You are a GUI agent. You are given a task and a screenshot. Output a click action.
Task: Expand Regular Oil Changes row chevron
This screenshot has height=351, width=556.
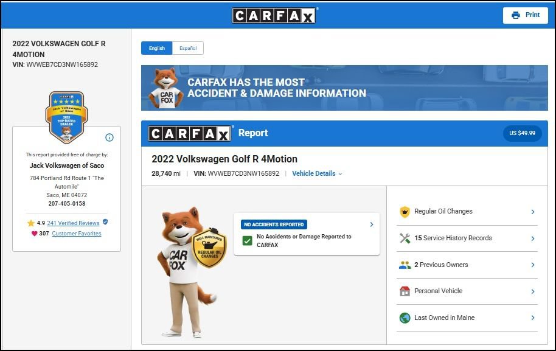[533, 212]
